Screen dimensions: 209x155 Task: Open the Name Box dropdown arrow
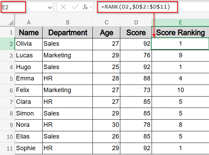(50, 7)
